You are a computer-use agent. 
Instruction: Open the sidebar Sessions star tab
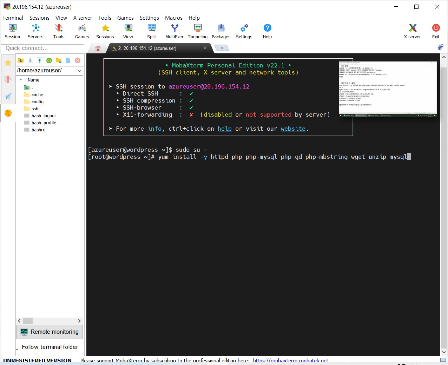8,63
